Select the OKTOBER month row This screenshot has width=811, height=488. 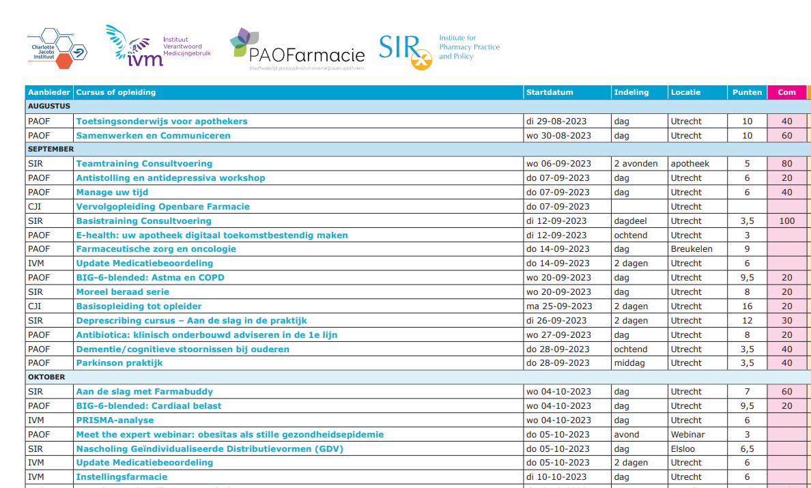[418, 377]
